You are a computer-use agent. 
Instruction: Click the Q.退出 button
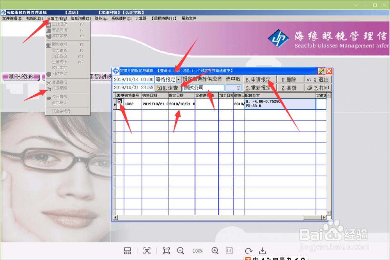(x=318, y=79)
